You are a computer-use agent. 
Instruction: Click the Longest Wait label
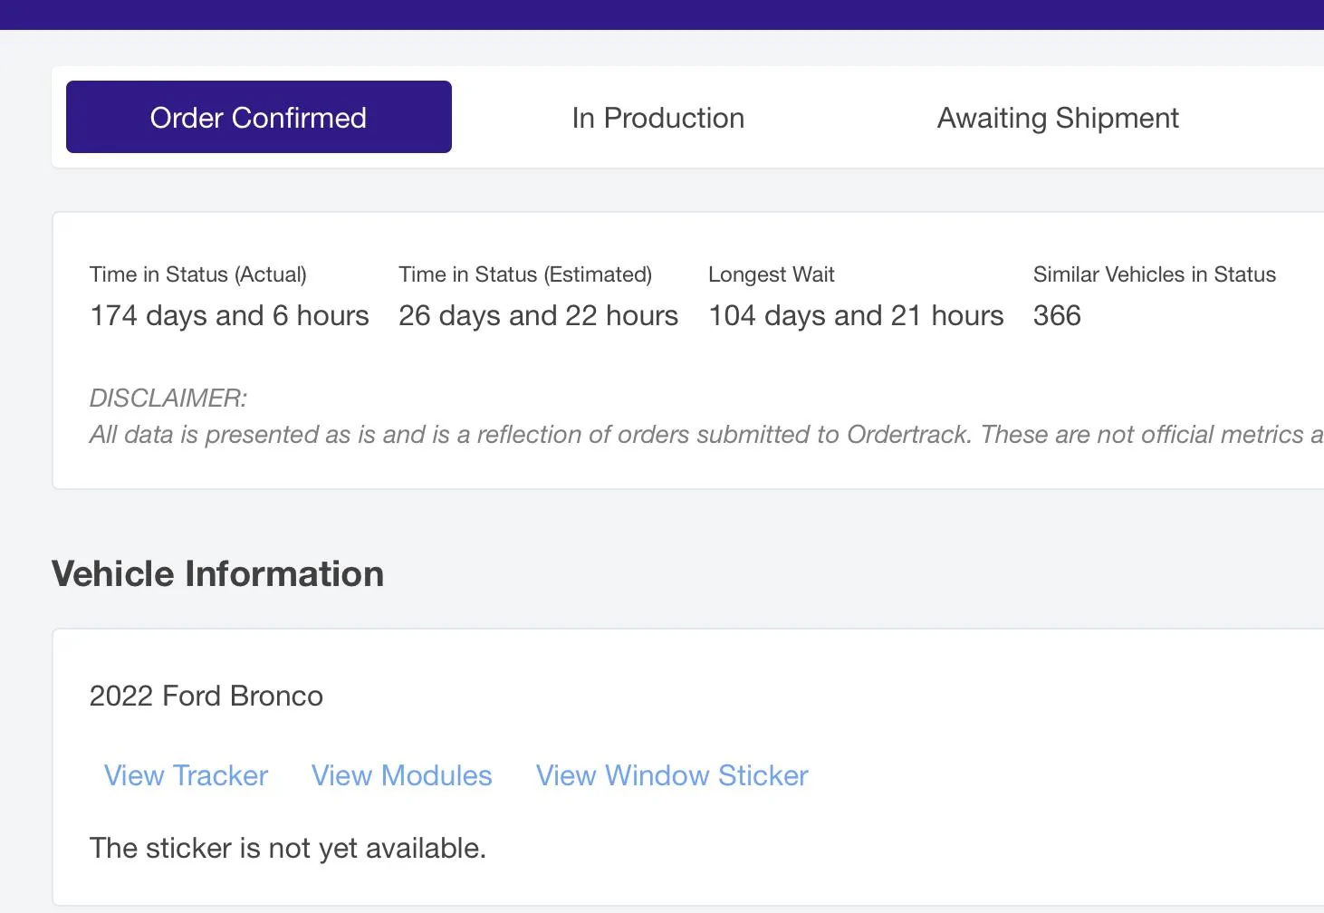772,274
